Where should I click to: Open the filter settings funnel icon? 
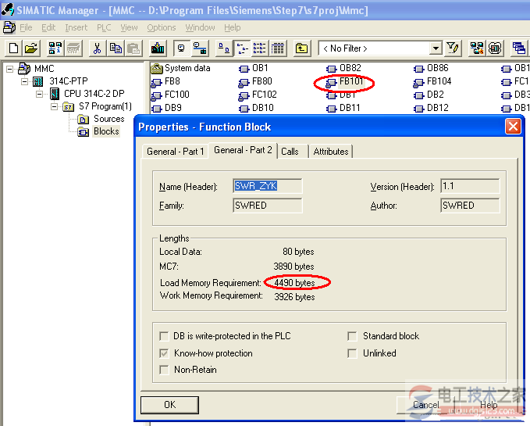(452, 48)
